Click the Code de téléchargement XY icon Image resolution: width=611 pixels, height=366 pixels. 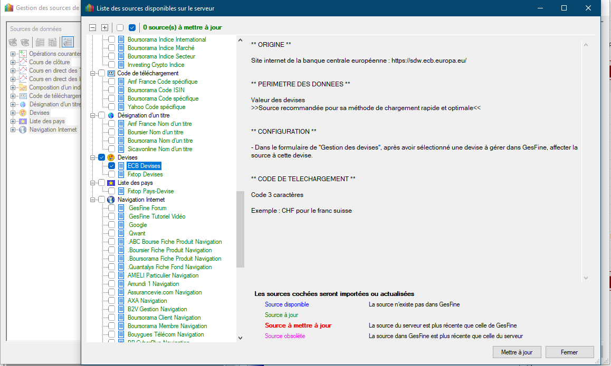[111, 73]
